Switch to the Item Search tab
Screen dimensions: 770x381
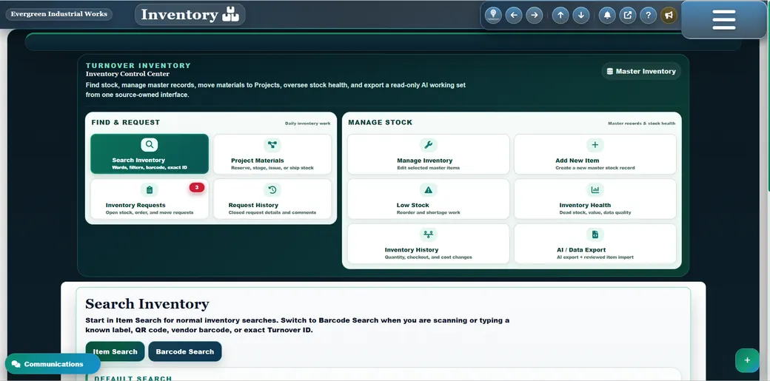115,351
